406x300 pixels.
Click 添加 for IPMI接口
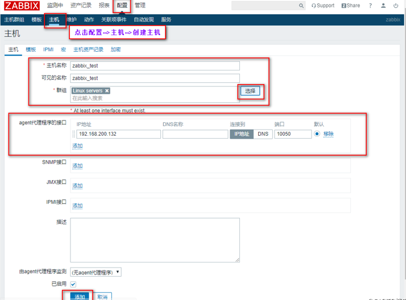(x=77, y=206)
